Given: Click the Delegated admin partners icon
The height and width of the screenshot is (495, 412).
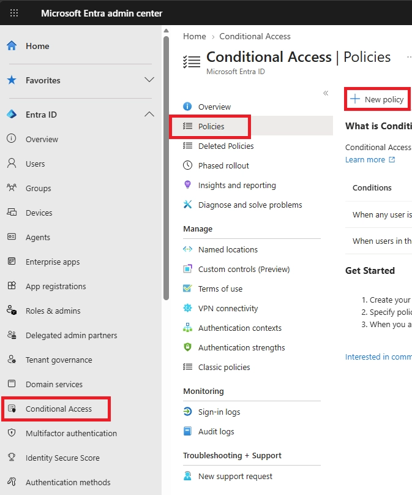Looking at the screenshot, I should point(12,335).
